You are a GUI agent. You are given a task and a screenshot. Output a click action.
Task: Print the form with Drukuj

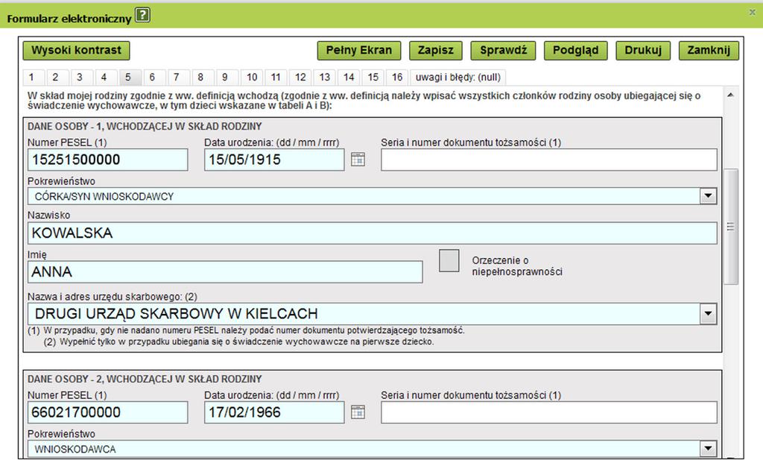[643, 50]
